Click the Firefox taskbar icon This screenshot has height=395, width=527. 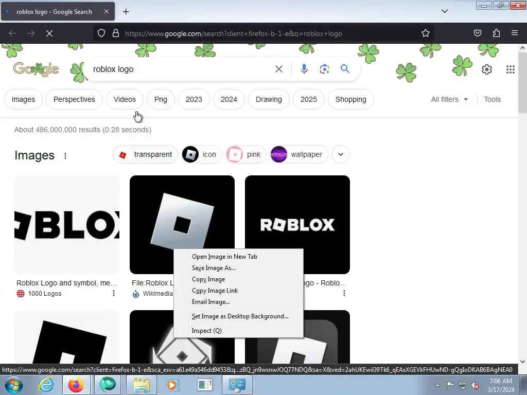click(x=76, y=385)
